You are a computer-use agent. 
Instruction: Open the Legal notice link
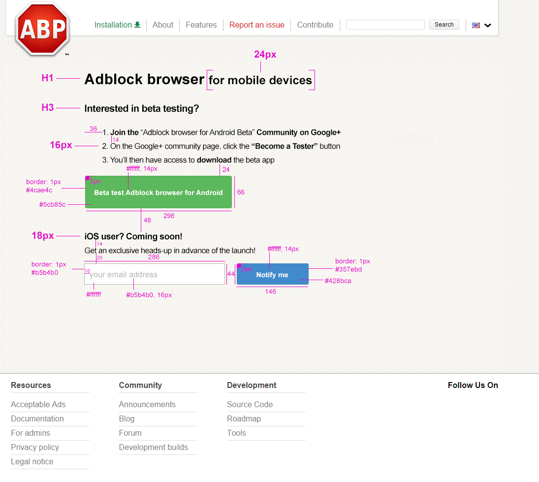click(x=32, y=461)
